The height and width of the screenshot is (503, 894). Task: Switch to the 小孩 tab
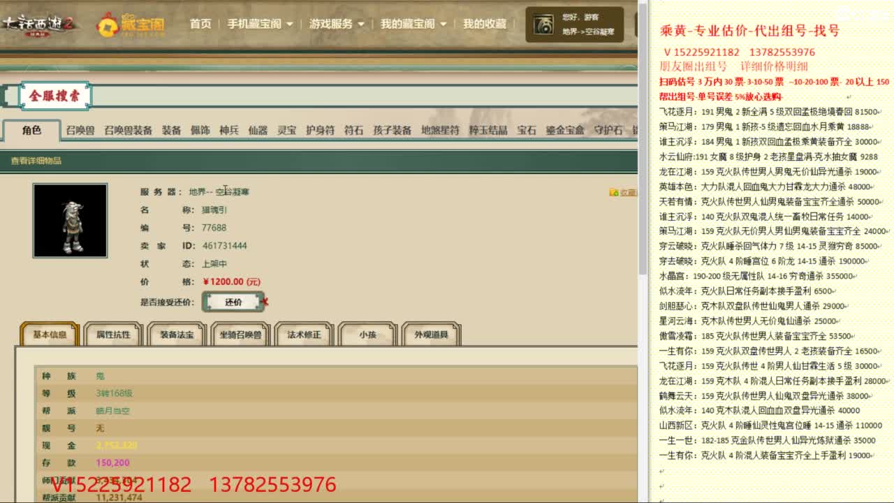tap(367, 335)
